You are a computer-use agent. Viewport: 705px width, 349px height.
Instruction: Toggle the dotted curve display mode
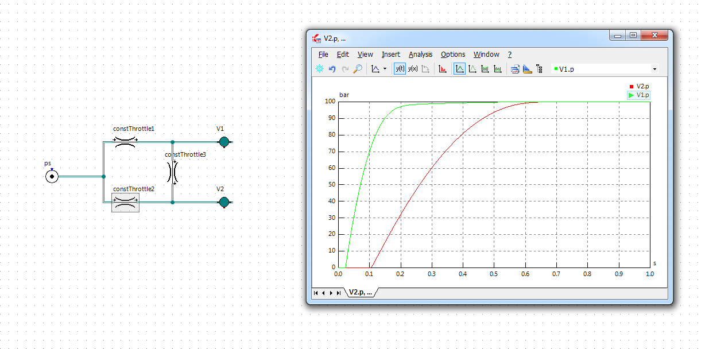(472, 69)
